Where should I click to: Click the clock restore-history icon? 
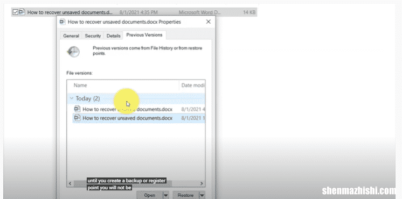[x=73, y=52]
